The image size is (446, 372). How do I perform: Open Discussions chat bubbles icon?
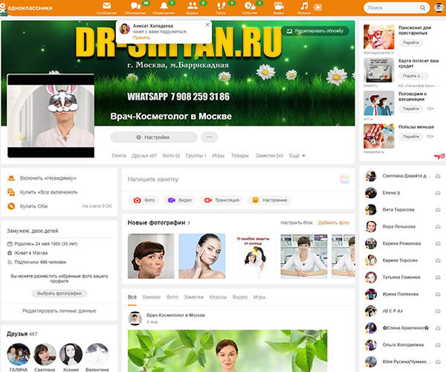[135, 6]
